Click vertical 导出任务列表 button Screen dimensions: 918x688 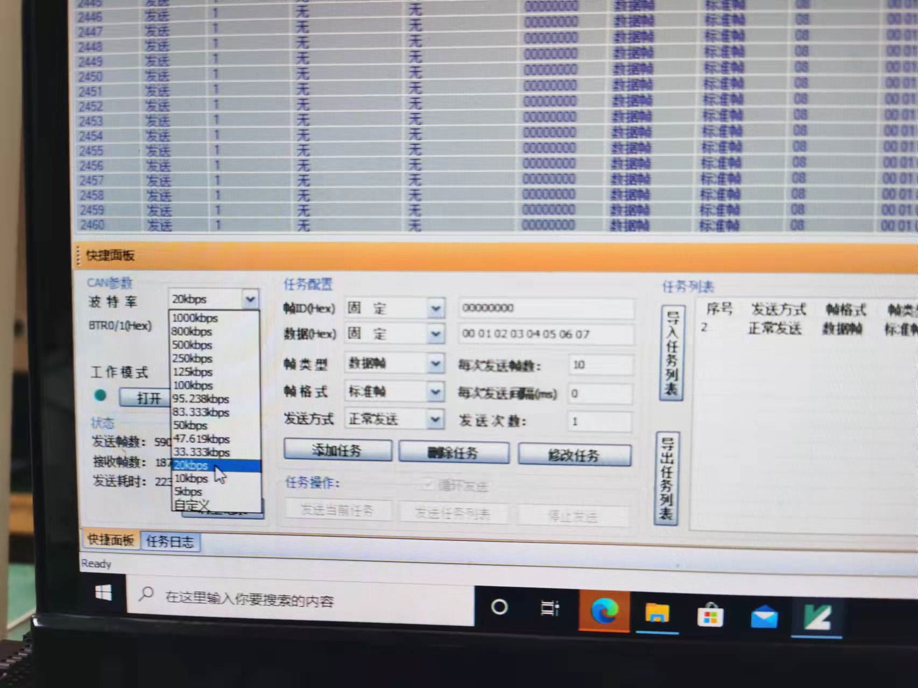point(667,479)
